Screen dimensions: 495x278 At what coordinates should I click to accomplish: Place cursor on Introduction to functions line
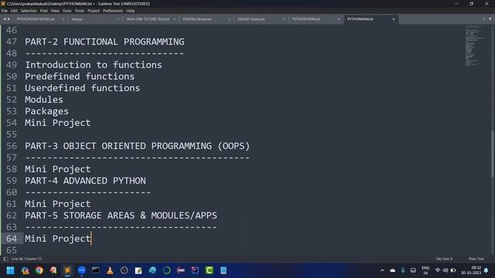94,65
